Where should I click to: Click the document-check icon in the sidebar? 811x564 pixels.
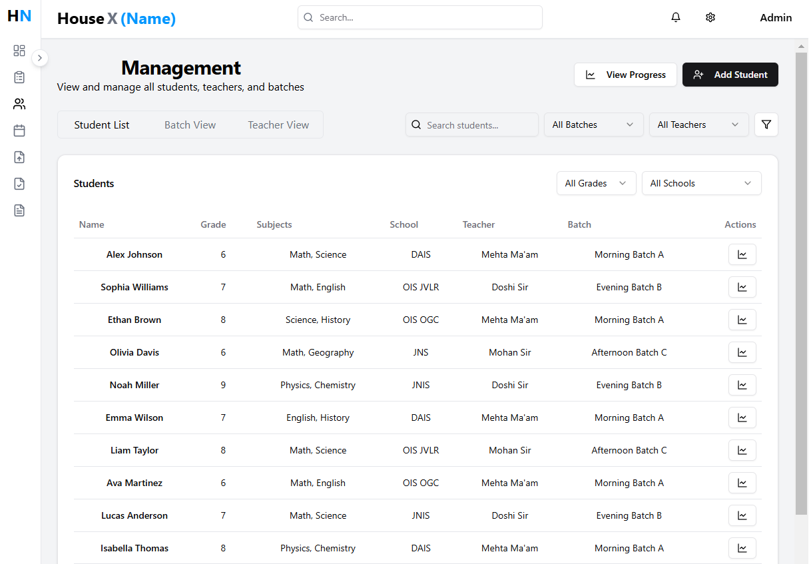click(x=19, y=183)
